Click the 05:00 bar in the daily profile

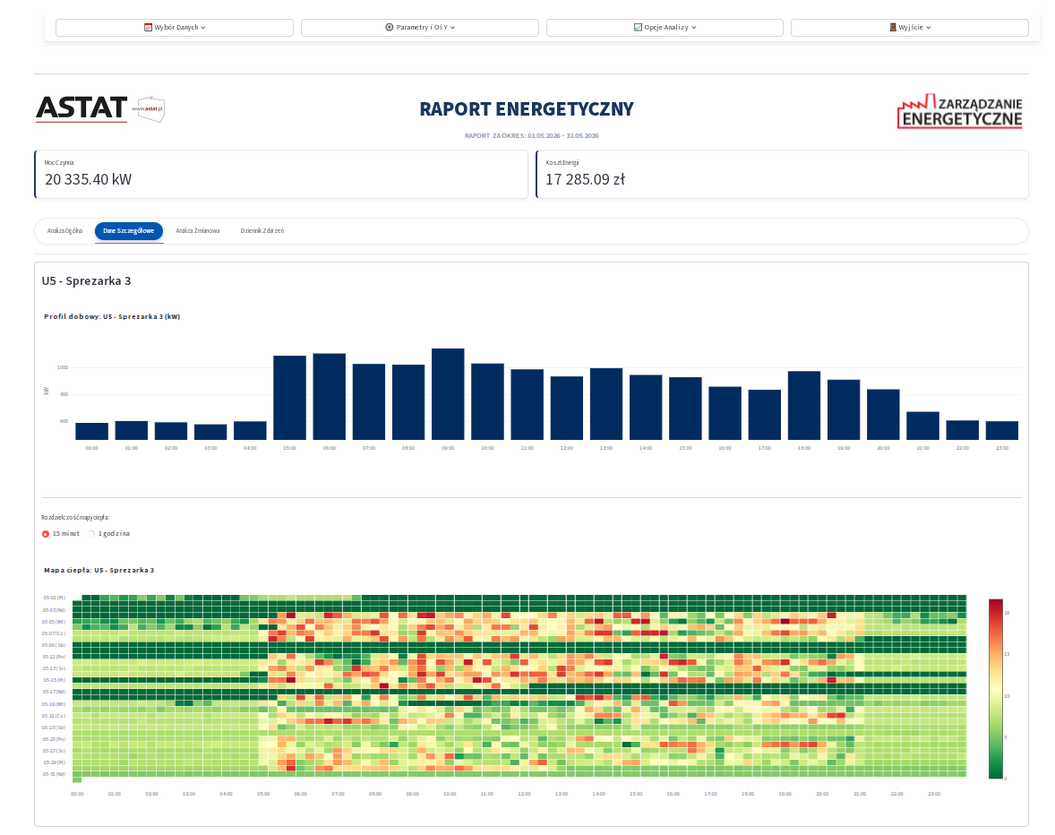click(x=290, y=398)
